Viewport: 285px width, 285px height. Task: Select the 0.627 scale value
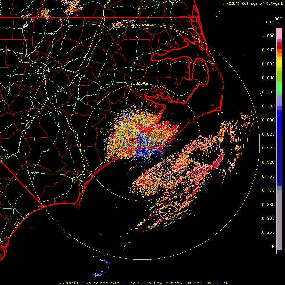pos(268,134)
